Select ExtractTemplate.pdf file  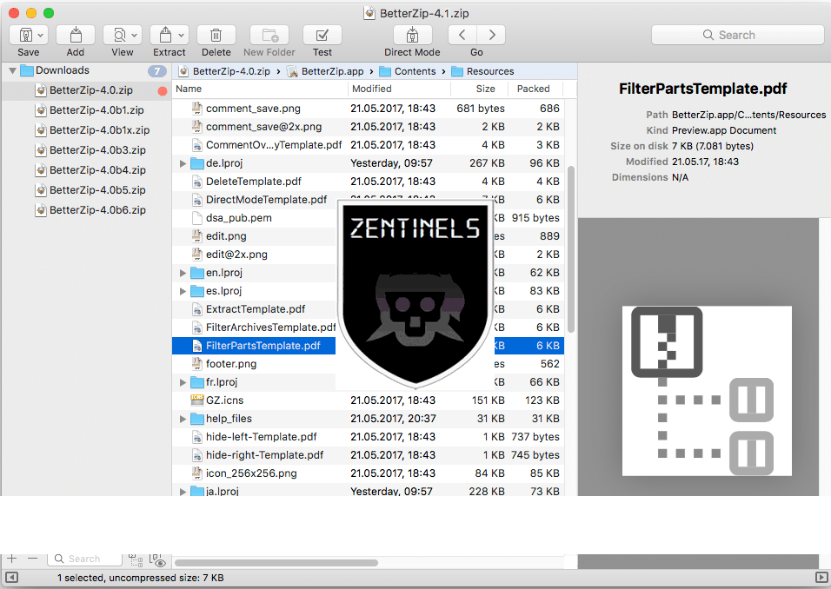click(256, 309)
